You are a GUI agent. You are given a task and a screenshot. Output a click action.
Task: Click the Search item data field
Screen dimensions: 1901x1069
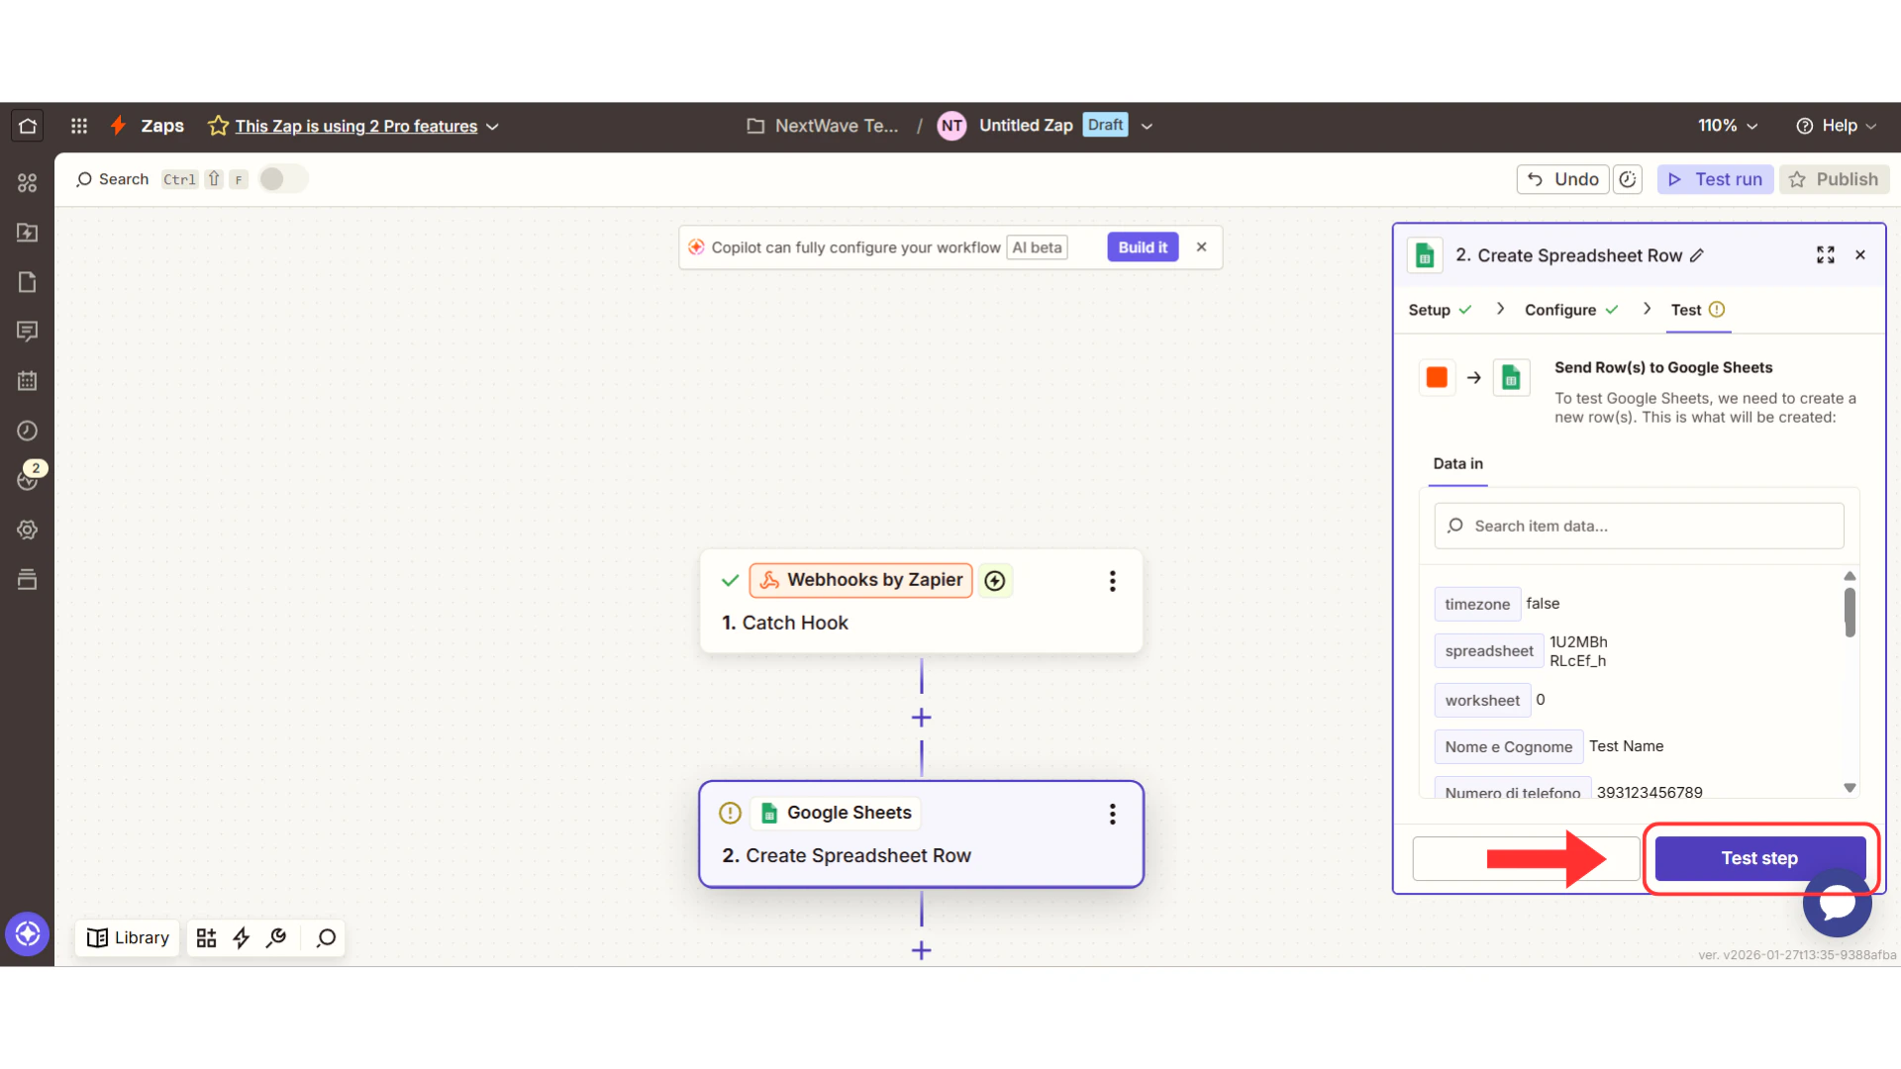(x=1639, y=526)
